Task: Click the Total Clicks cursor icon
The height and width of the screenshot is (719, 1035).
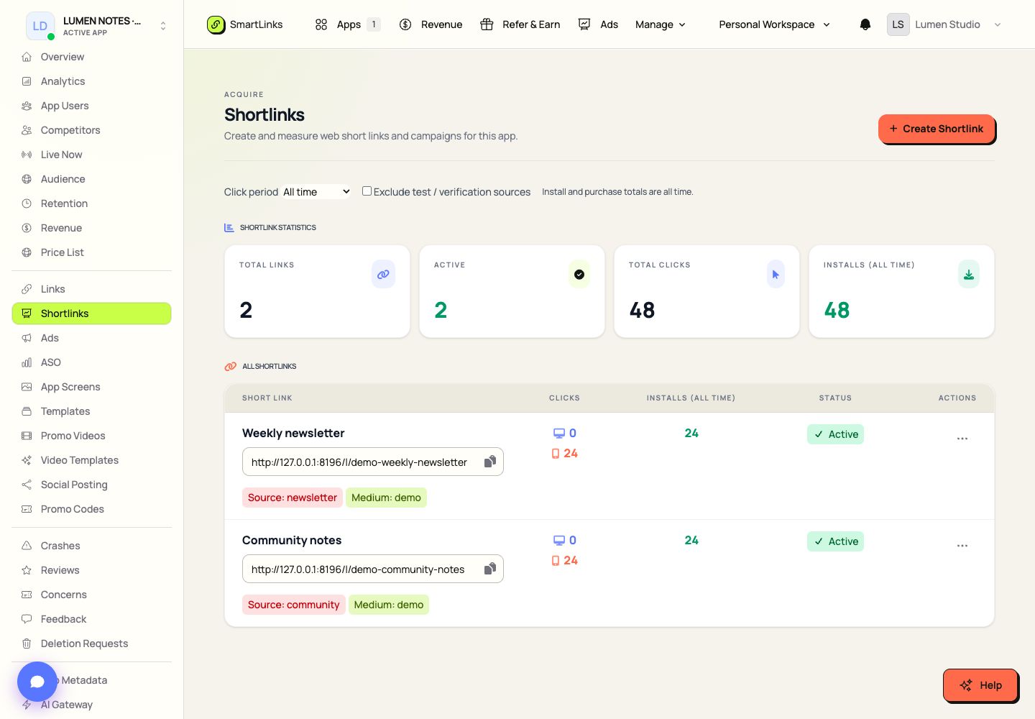Action: coord(776,274)
